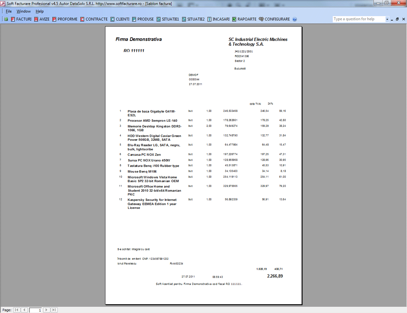Click the unit price '329,975565'

[x=230, y=186]
